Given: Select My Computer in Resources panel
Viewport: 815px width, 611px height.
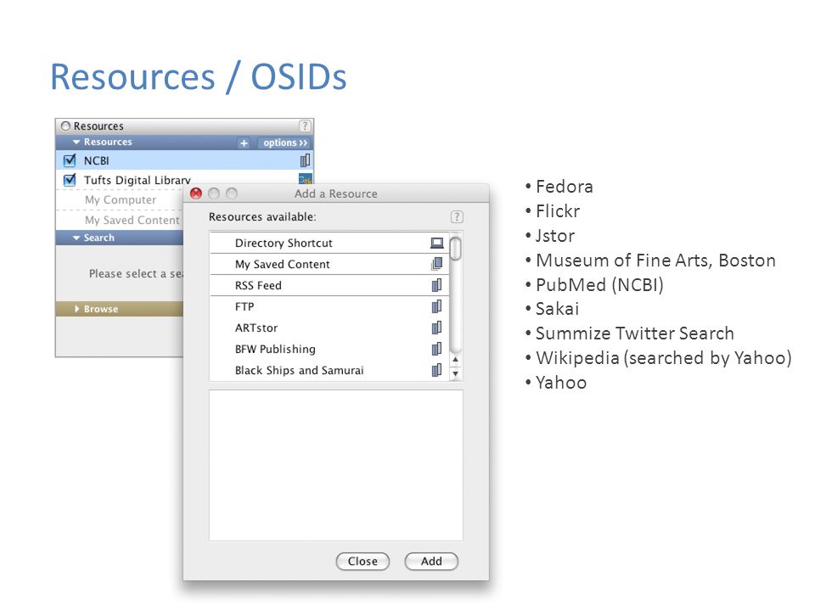Looking at the screenshot, I should tap(120, 199).
